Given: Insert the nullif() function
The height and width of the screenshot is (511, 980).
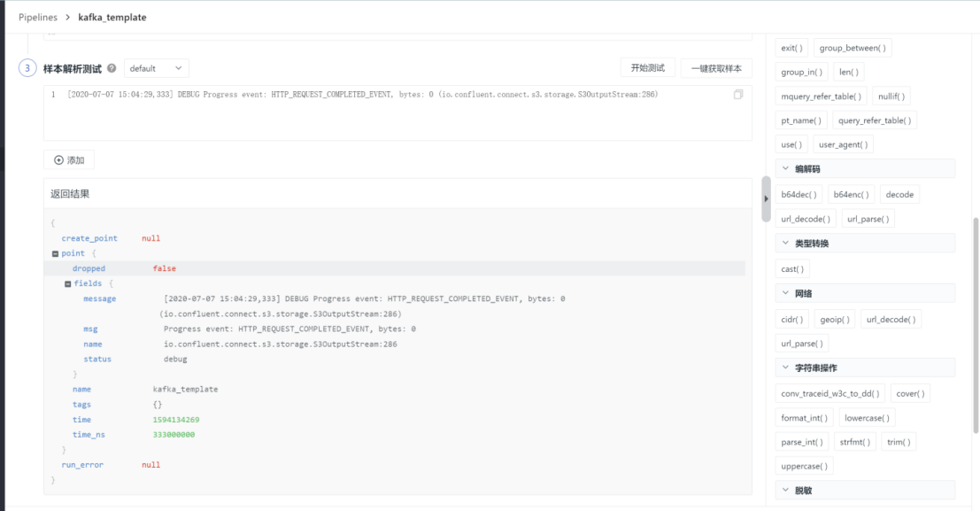Looking at the screenshot, I should coord(891,97).
